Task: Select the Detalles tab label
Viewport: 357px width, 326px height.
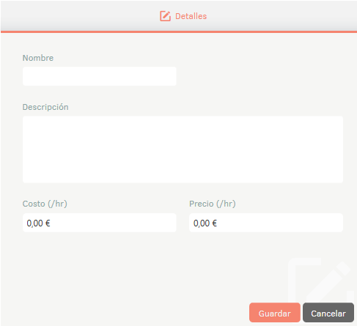Action: pyautogui.click(x=191, y=16)
